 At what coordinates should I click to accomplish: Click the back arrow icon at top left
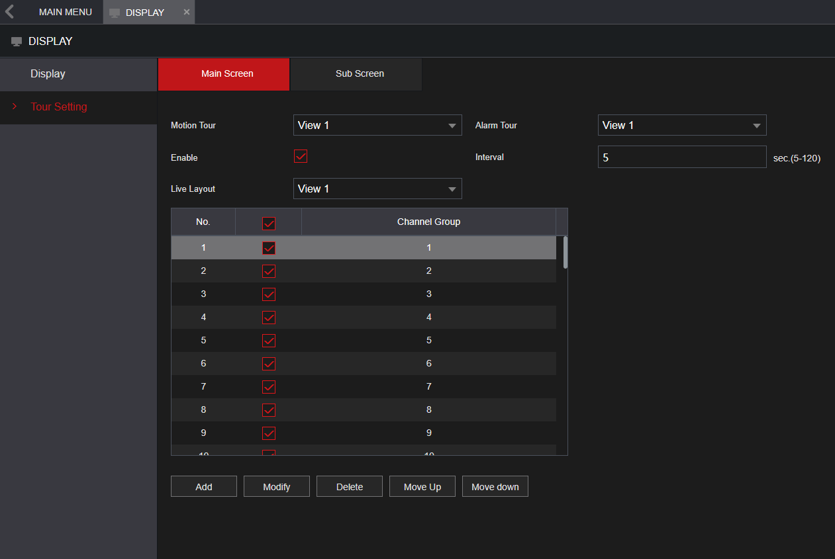10,12
